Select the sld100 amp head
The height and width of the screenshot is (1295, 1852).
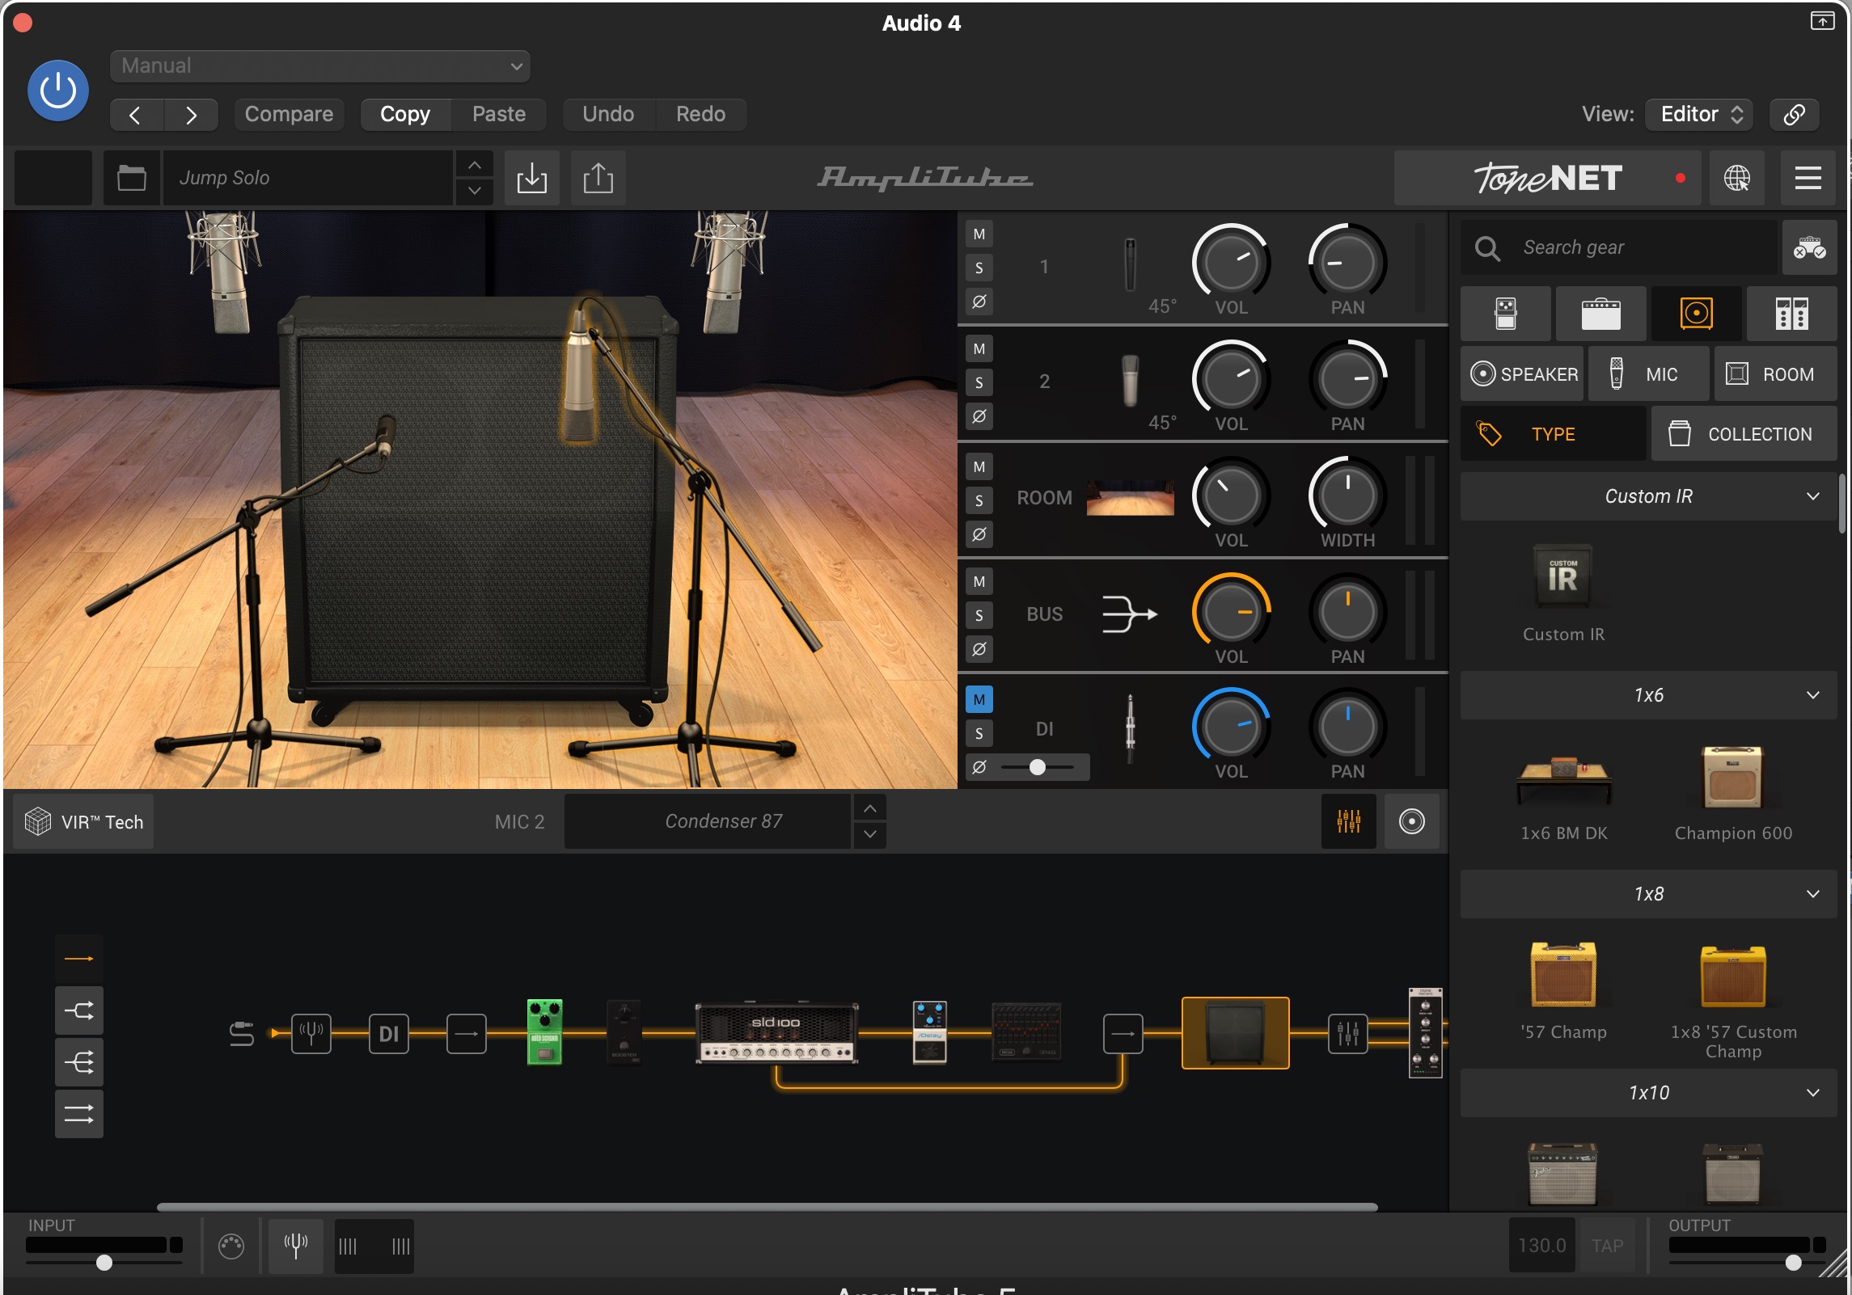[776, 1033]
